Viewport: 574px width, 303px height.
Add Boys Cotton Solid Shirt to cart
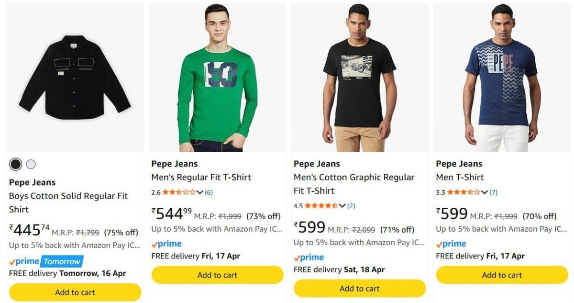[75, 292]
